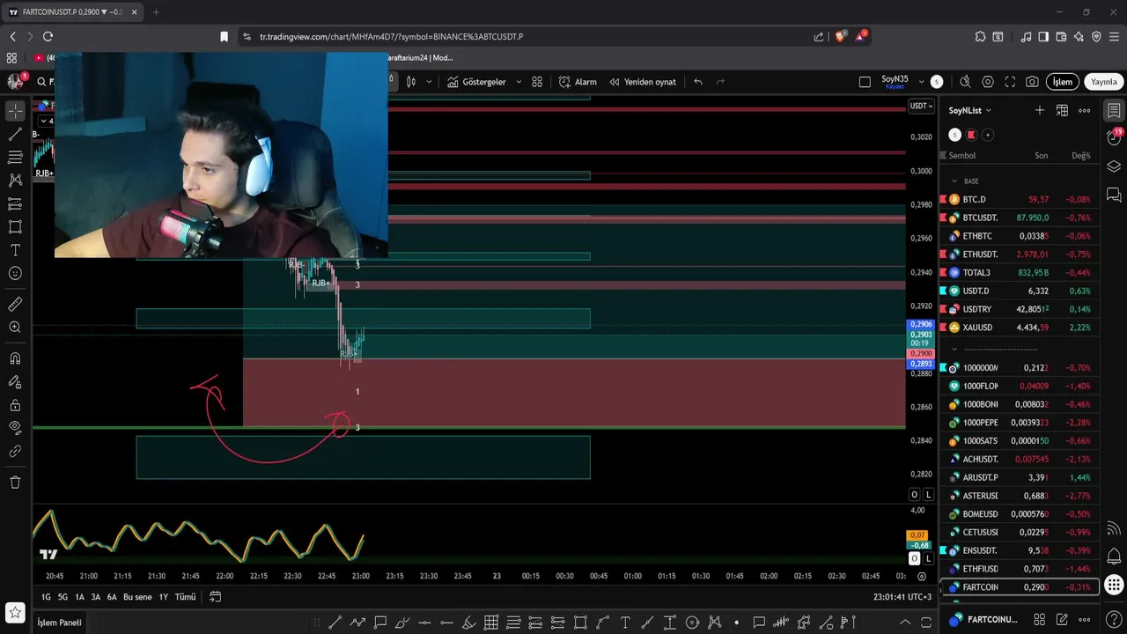Screen dimensions: 1127x634
Task: Open the chart type candles selector
Action: click(411, 82)
